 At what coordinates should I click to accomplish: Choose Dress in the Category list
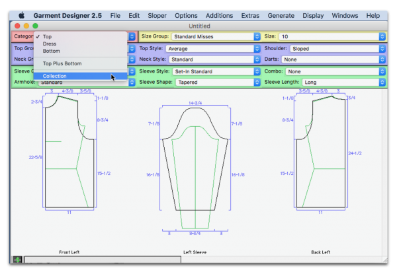tap(80, 44)
